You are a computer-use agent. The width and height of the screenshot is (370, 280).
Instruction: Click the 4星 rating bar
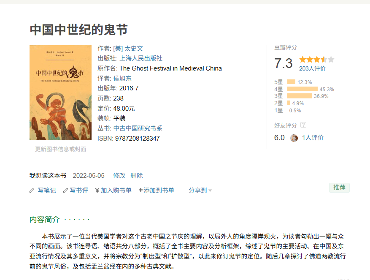302,89
